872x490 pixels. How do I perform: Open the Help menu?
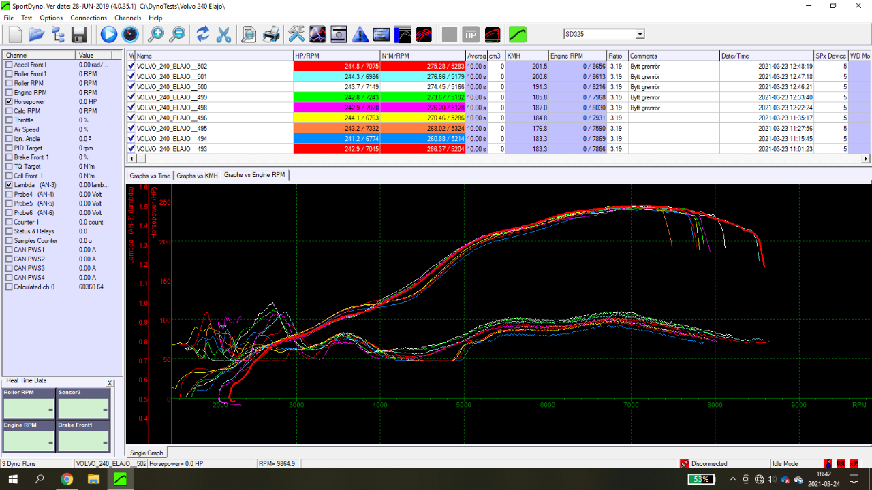(x=155, y=18)
